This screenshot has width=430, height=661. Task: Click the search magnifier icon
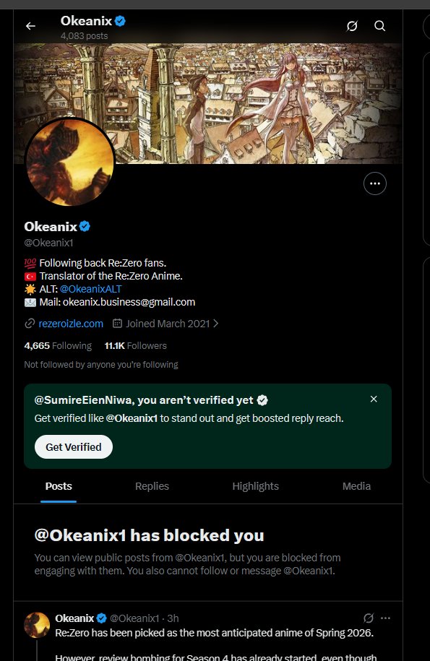pyautogui.click(x=380, y=26)
